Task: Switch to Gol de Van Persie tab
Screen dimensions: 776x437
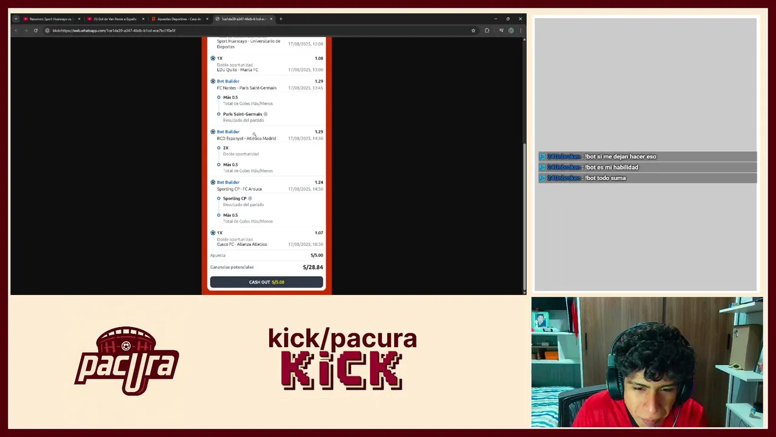Action: [x=115, y=19]
